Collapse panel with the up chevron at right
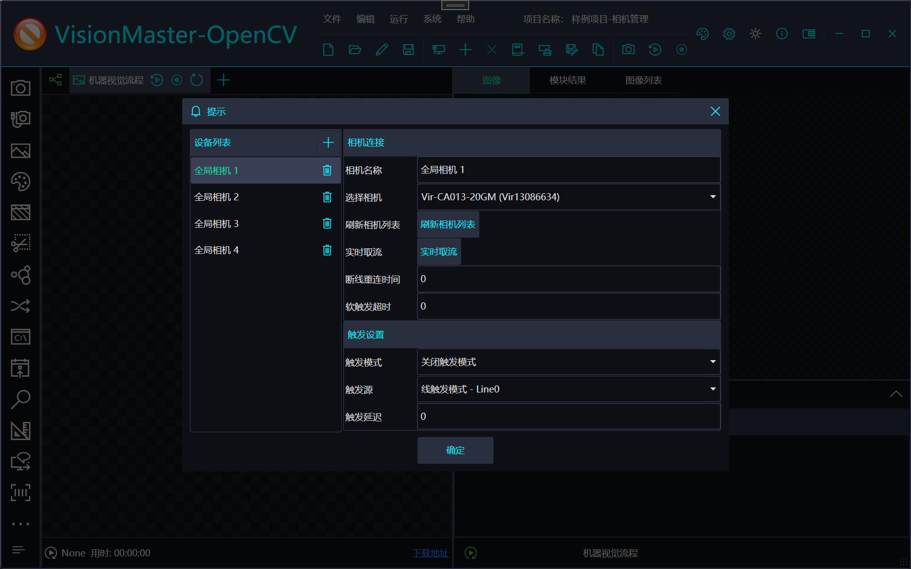 tap(896, 394)
